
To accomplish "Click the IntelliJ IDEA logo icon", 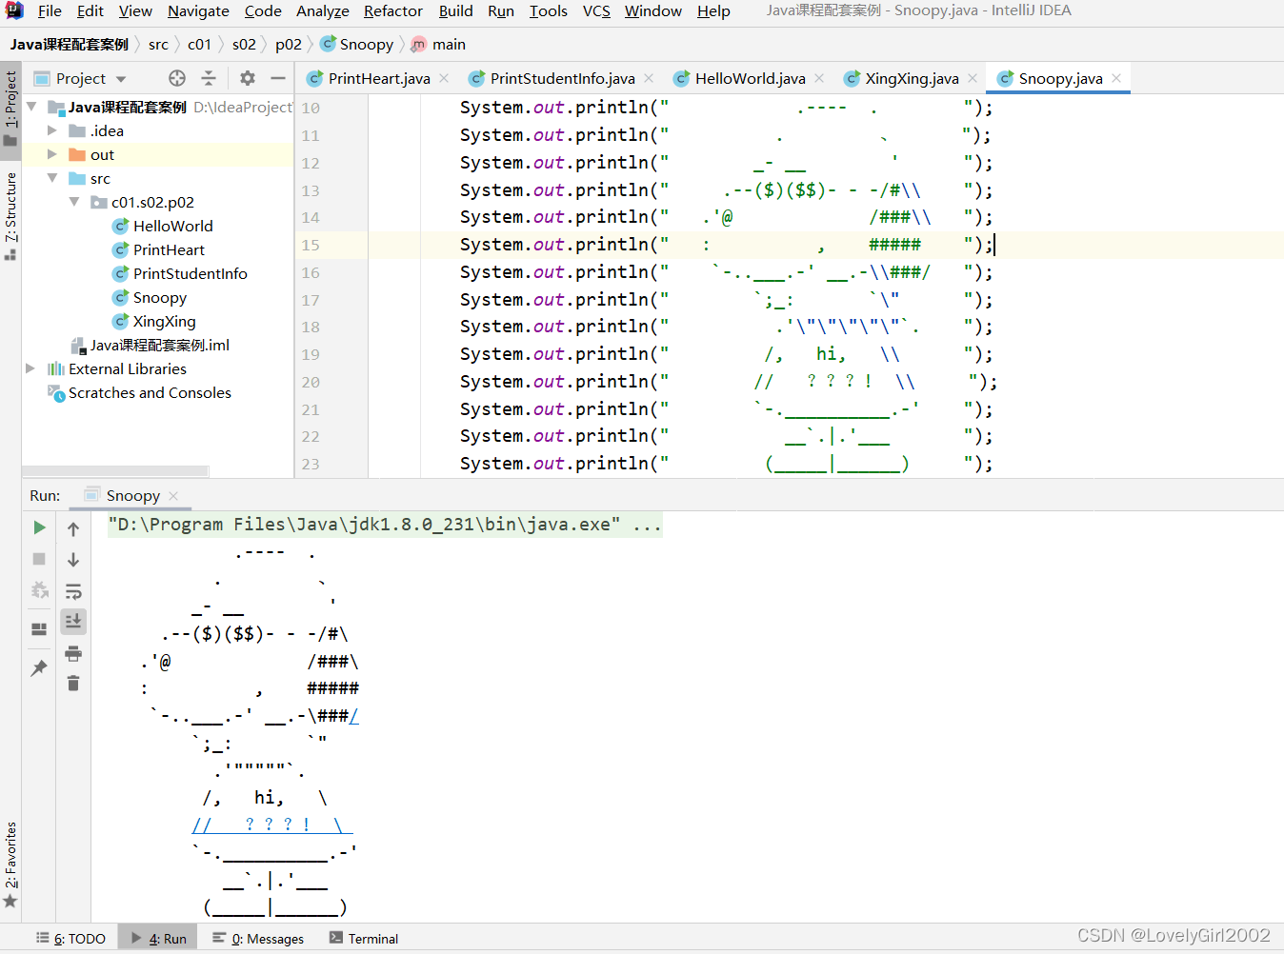I will (x=14, y=10).
